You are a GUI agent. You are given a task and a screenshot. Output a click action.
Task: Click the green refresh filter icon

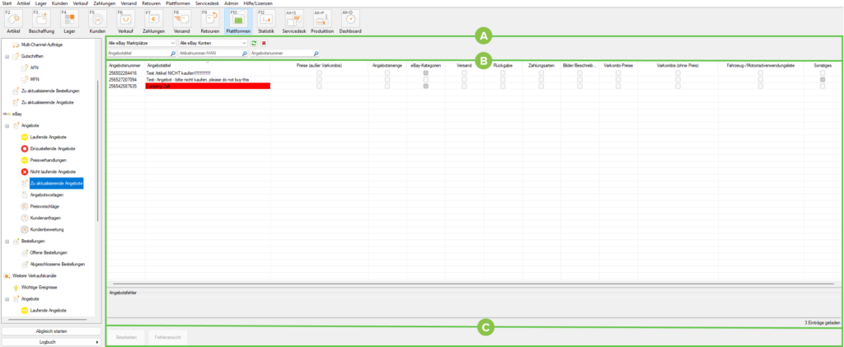coord(254,42)
